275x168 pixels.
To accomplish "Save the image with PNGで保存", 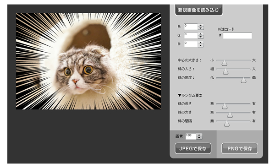I will (x=240, y=149).
